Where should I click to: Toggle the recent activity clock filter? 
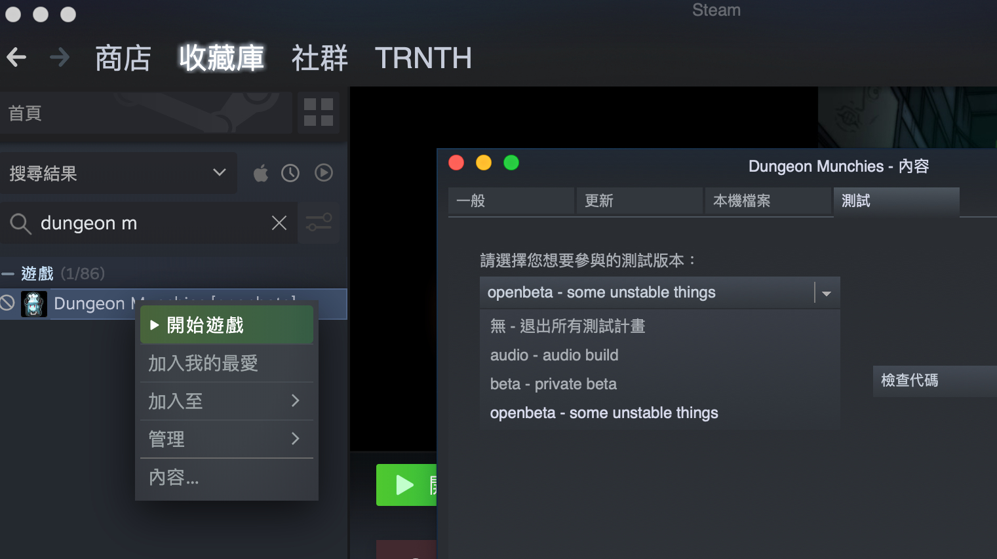(x=290, y=173)
